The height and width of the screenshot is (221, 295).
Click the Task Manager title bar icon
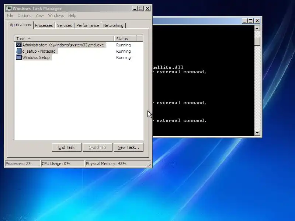(8, 8)
